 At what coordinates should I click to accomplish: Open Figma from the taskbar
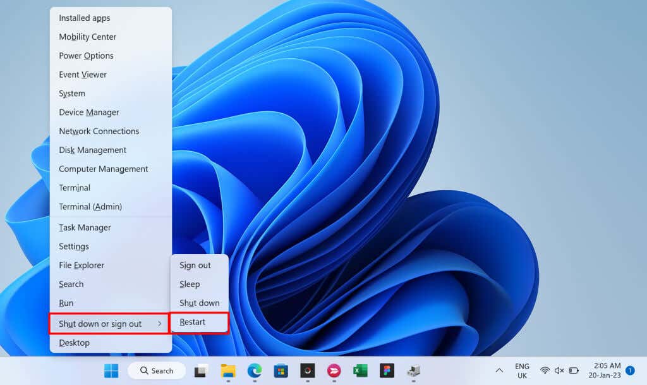tap(387, 370)
